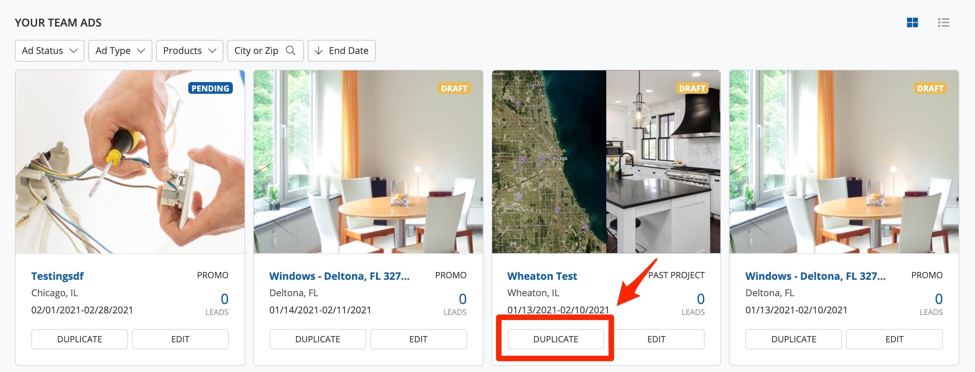This screenshot has width=975, height=372.
Task: Click the PENDING status badge
Action: point(210,88)
